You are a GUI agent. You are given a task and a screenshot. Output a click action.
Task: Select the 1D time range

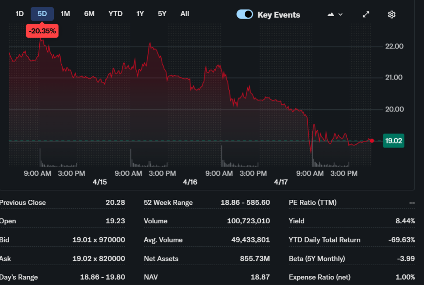pyautogui.click(x=19, y=14)
